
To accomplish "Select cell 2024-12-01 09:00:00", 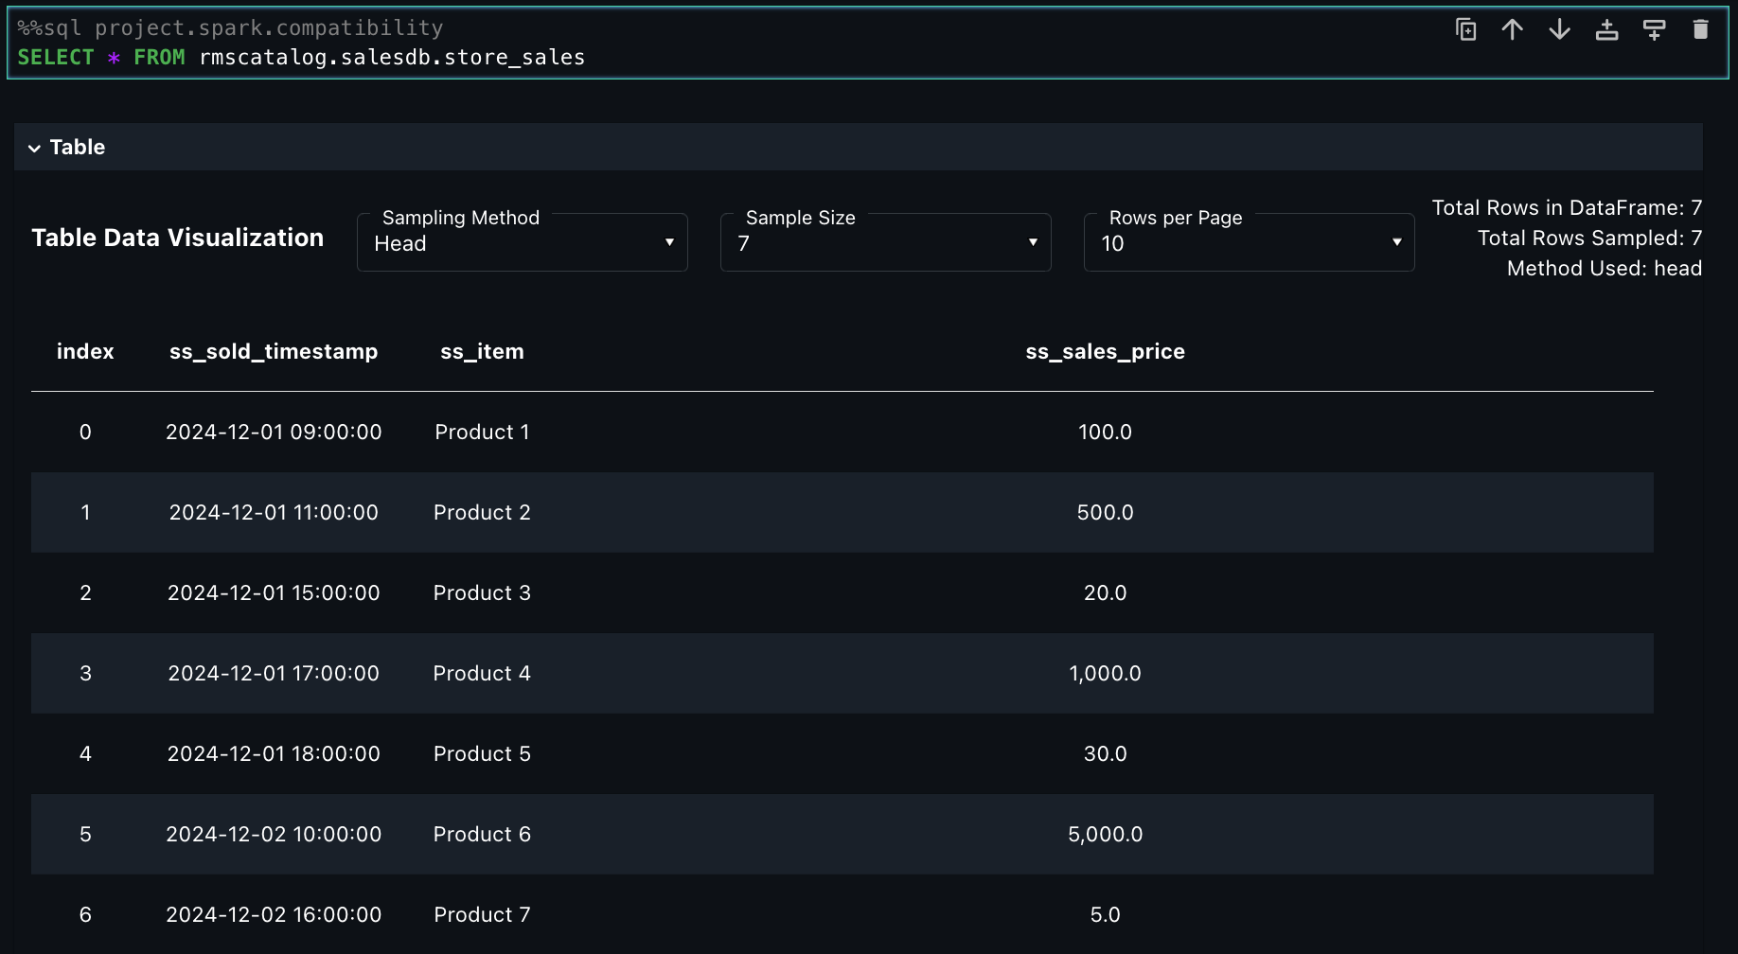I will click(274, 432).
